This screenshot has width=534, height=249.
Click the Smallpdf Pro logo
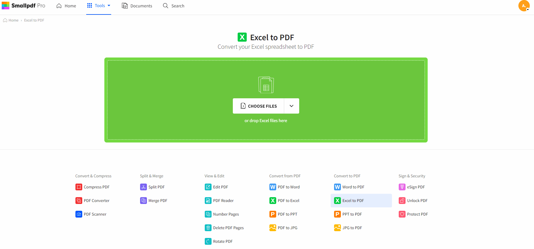(23, 6)
